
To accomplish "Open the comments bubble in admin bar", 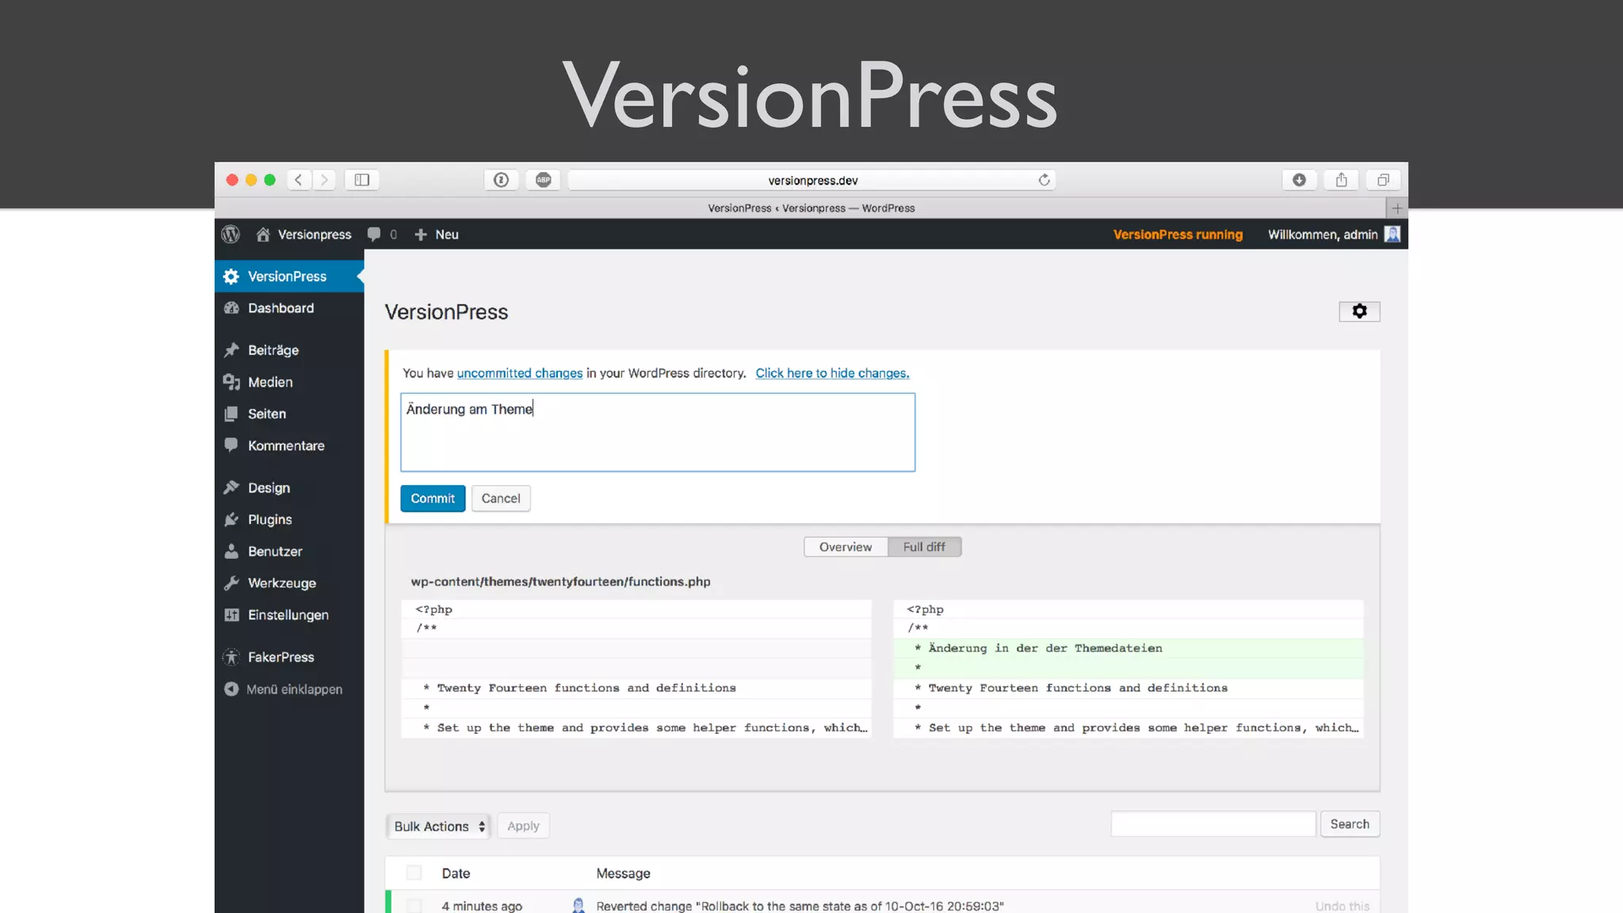I will pyautogui.click(x=382, y=235).
